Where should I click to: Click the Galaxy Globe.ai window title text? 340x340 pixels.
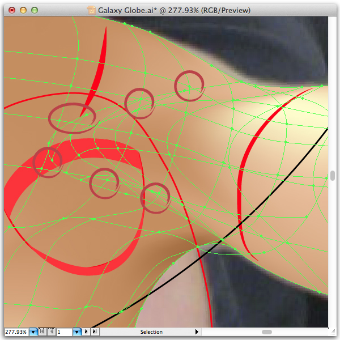(x=174, y=10)
